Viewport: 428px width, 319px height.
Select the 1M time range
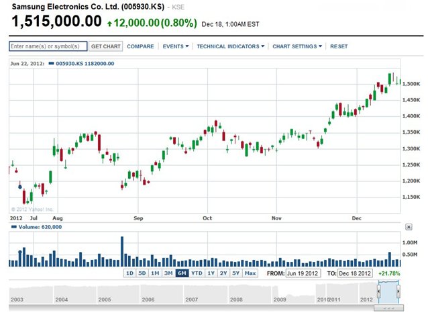(x=155, y=273)
